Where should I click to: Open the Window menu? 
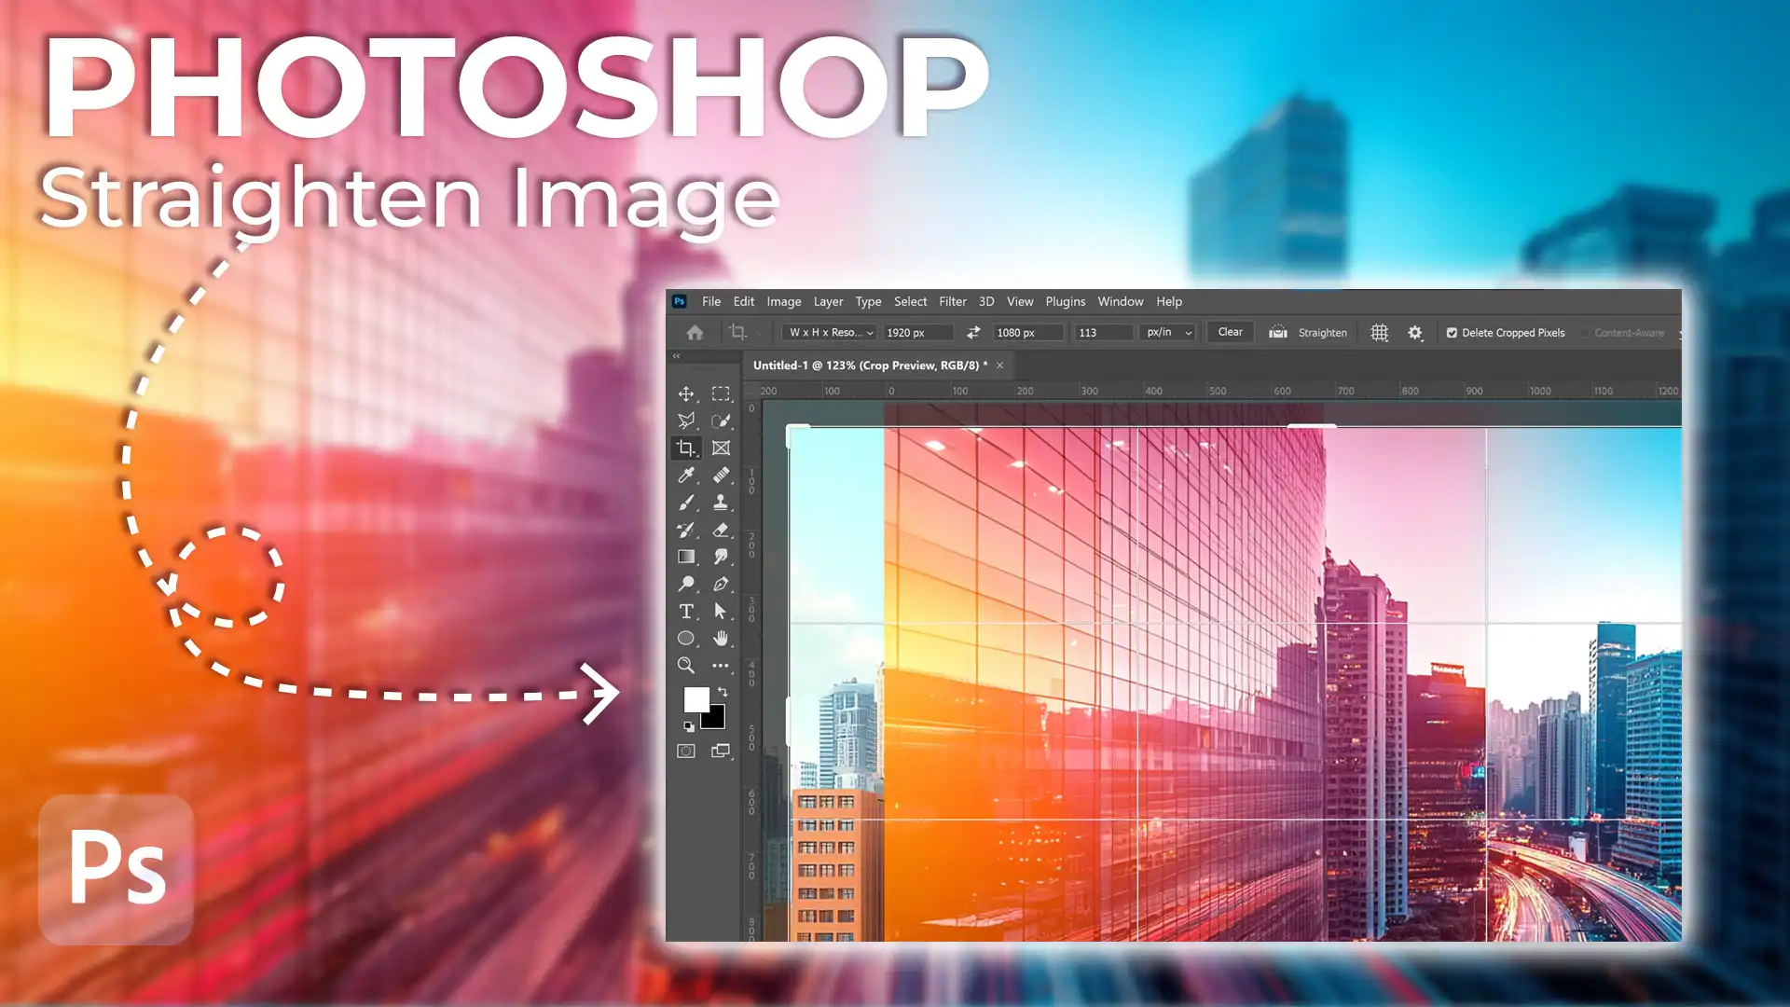pos(1121,302)
